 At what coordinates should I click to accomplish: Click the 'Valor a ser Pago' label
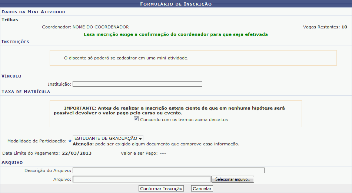(x=139, y=153)
